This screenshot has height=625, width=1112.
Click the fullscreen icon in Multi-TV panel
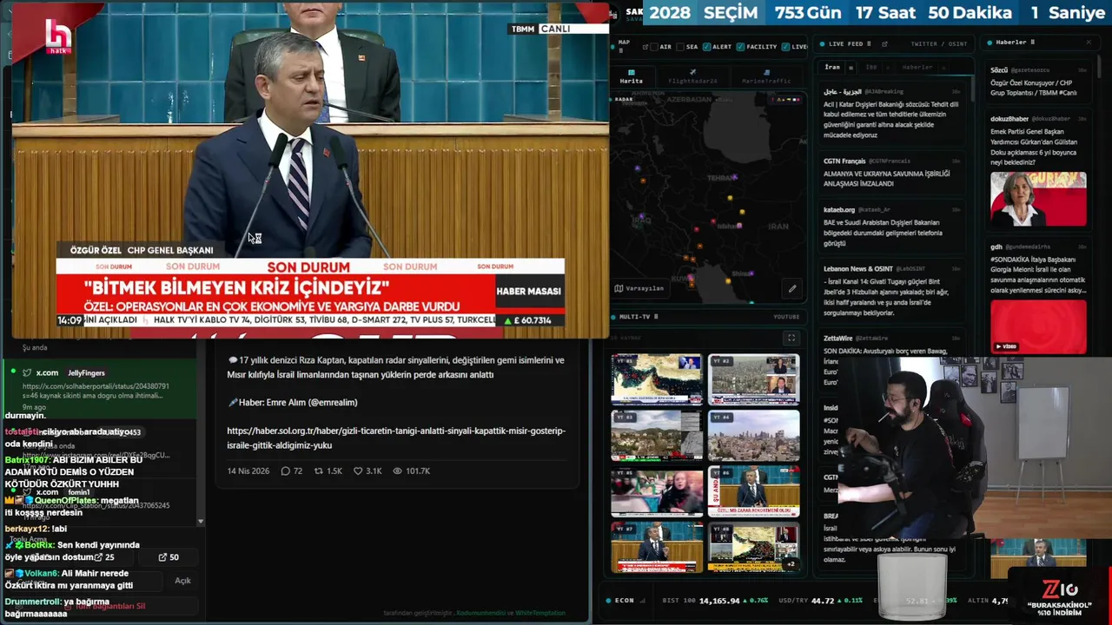coord(791,338)
